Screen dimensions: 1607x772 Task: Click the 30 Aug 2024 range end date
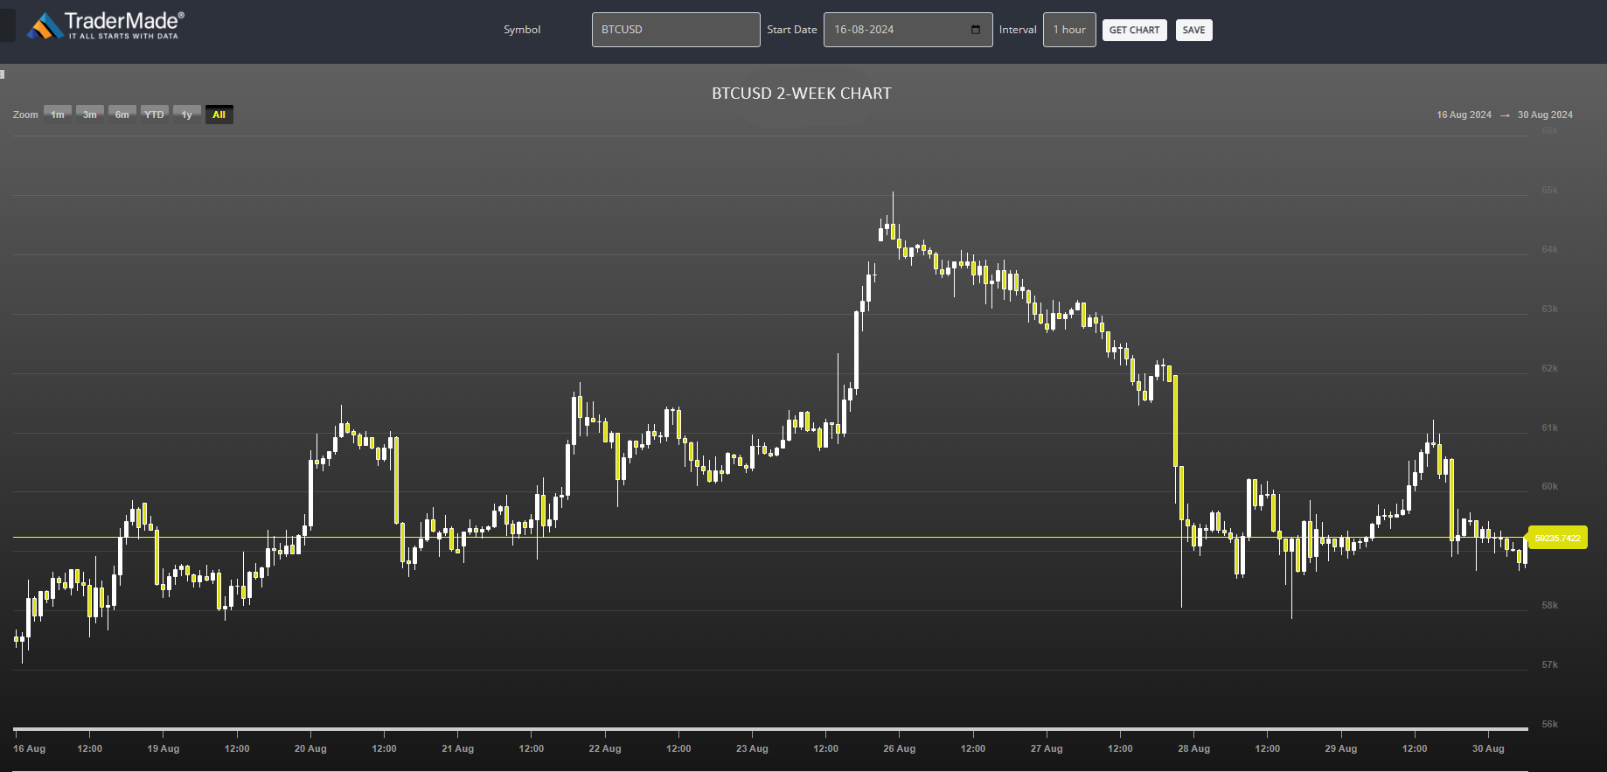point(1545,115)
